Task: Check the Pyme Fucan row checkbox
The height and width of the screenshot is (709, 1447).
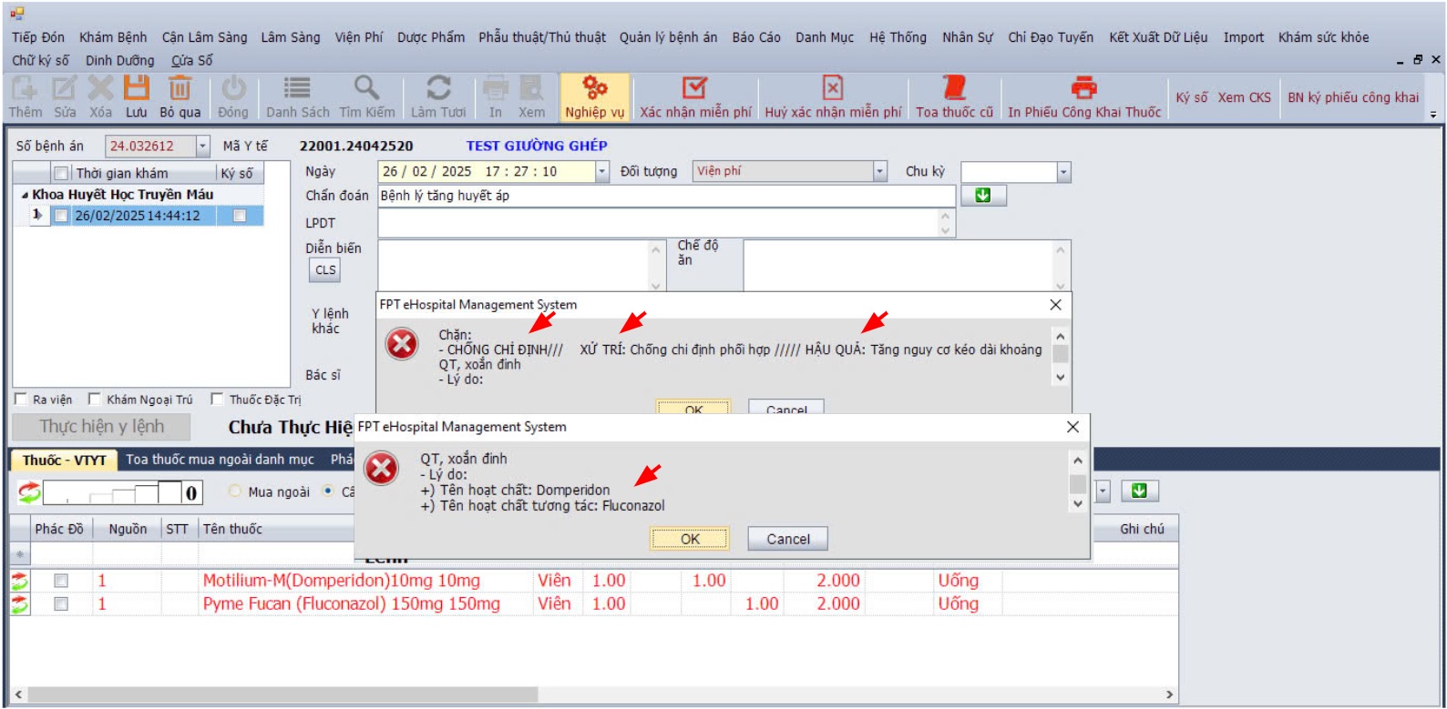Action: click(61, 603)
